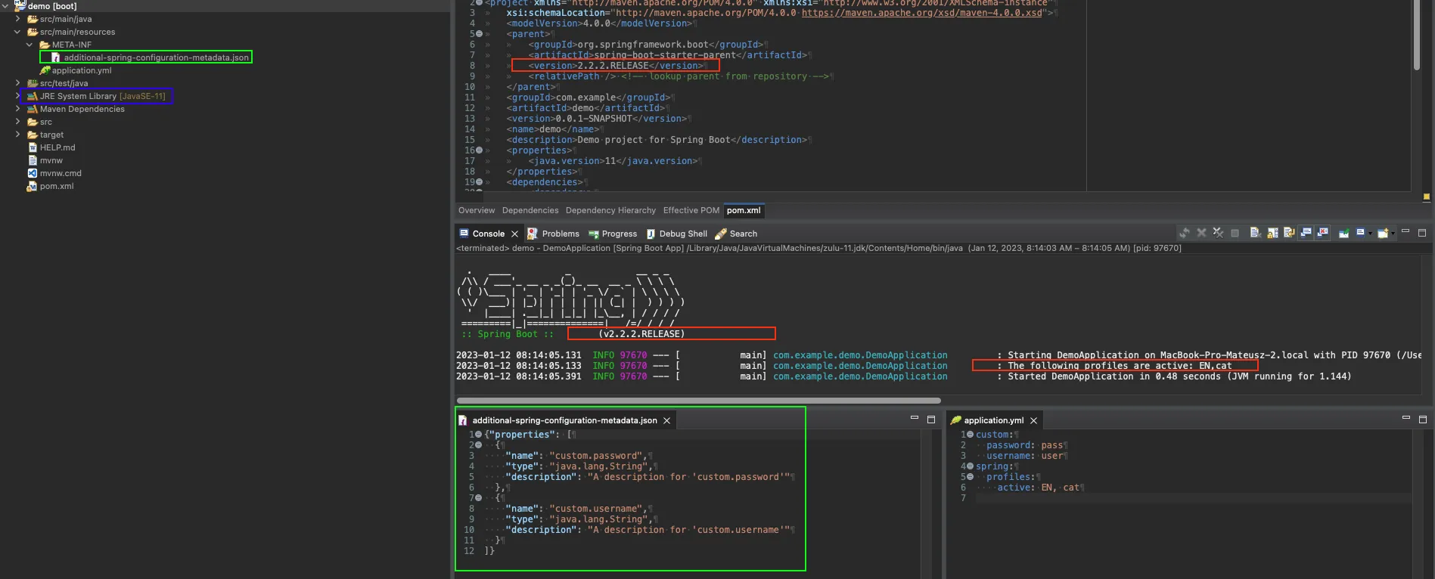Click the target folder icon
Image resolution: width=1435 pixels, height=579 pixels.
33,135
